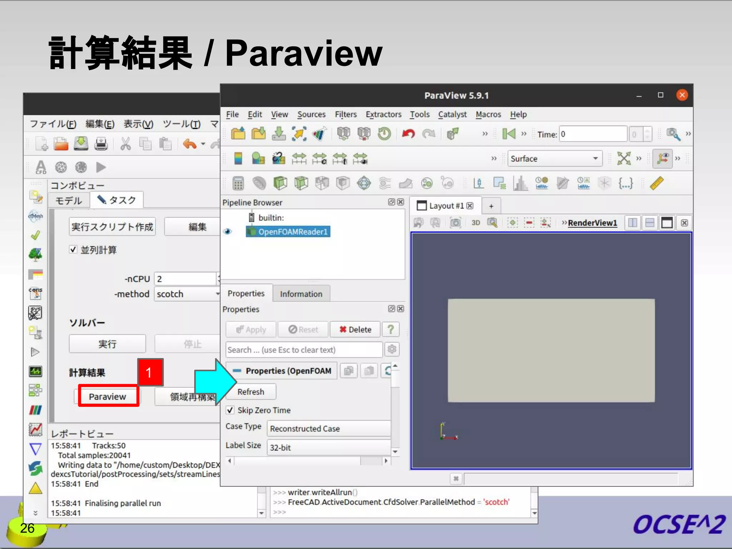
Task: Click the Open file icon in ParaView toolbar
Action: pos(238,134)
